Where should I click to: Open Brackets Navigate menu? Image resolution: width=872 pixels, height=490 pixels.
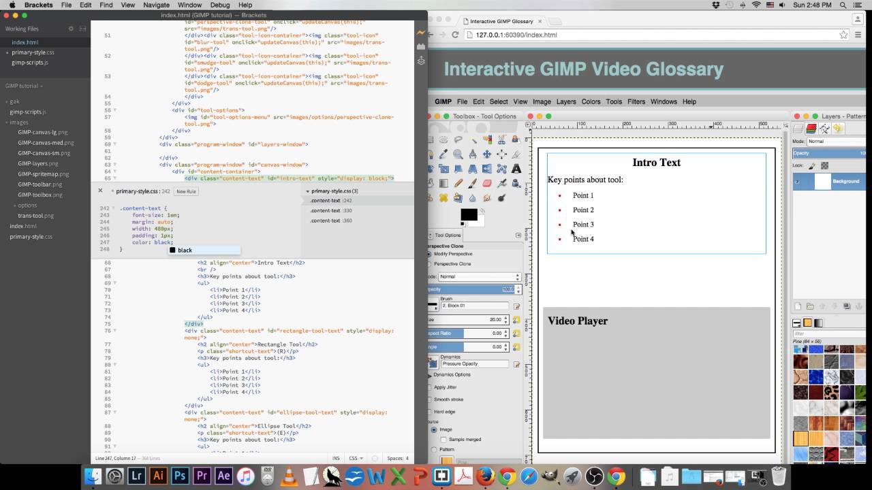pyautogui.click(x=156, y=5)
